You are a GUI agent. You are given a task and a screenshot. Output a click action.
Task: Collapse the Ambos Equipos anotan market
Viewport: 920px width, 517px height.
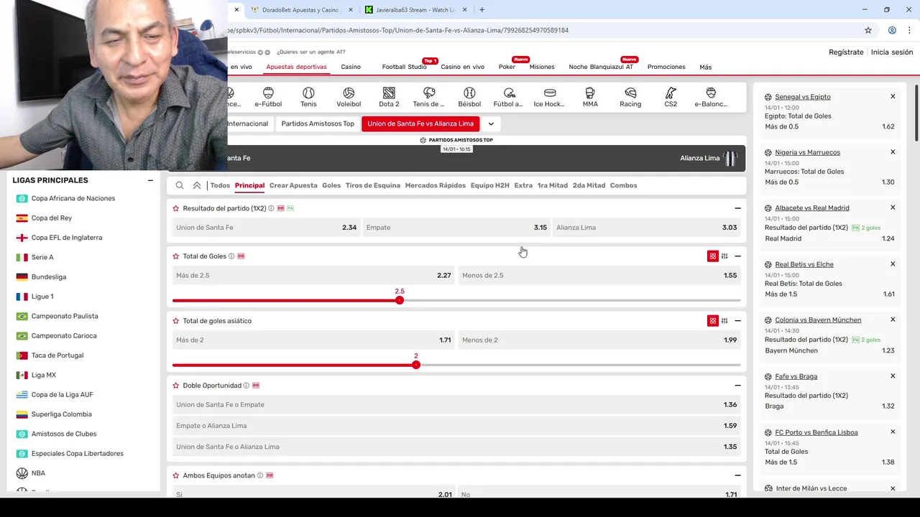tap(737, 475)
